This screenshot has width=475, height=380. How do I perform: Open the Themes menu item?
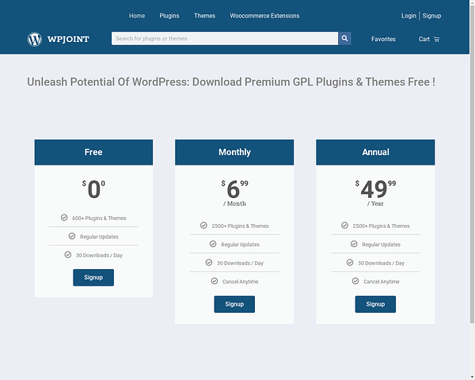(204, 16)
